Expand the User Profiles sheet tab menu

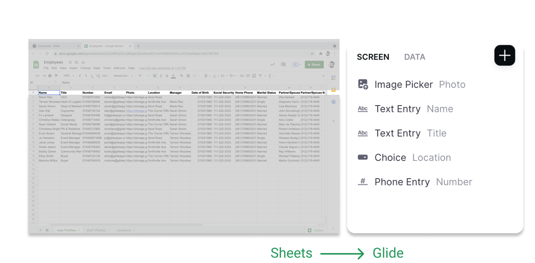coord(79,230)
